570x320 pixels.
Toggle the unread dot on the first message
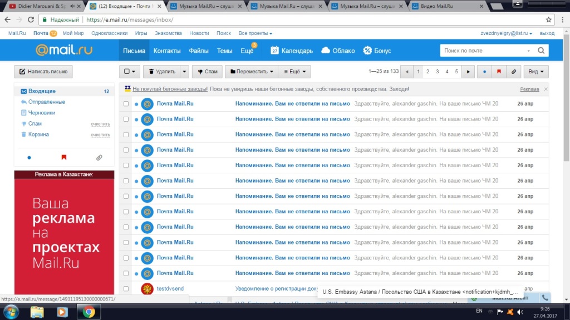(x=136, y=104)
